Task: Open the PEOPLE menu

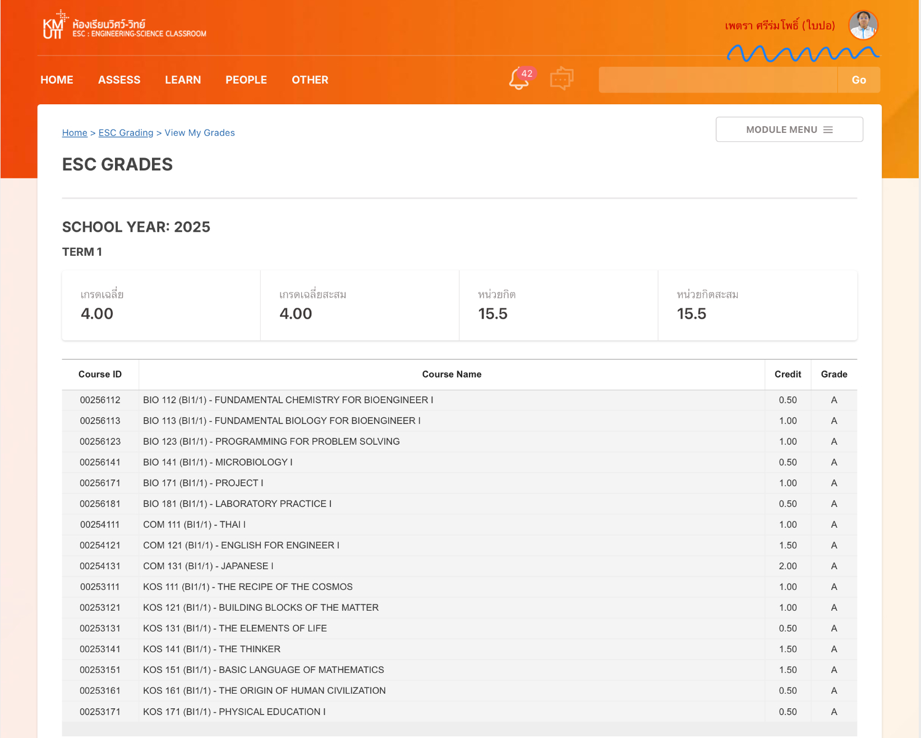Action: click(246, 80)
